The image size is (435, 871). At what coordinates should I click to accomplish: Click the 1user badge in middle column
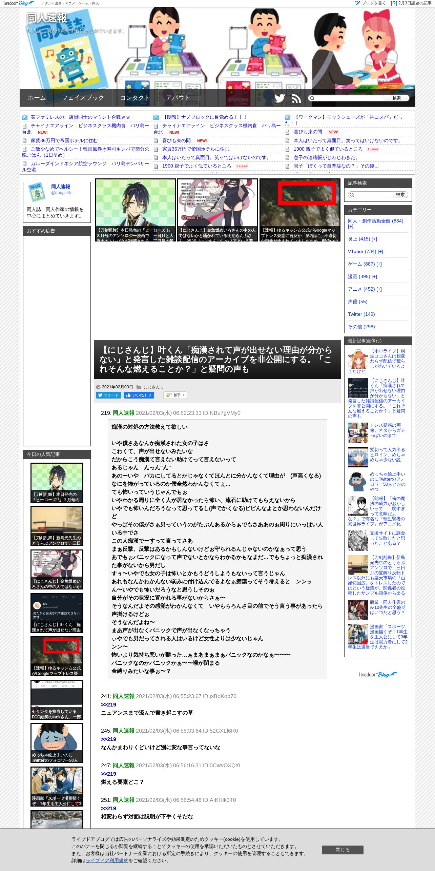point(242,166)
